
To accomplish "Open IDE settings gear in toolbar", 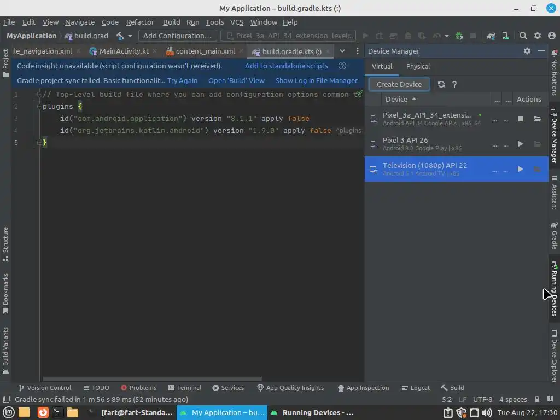I will (538, 36).
